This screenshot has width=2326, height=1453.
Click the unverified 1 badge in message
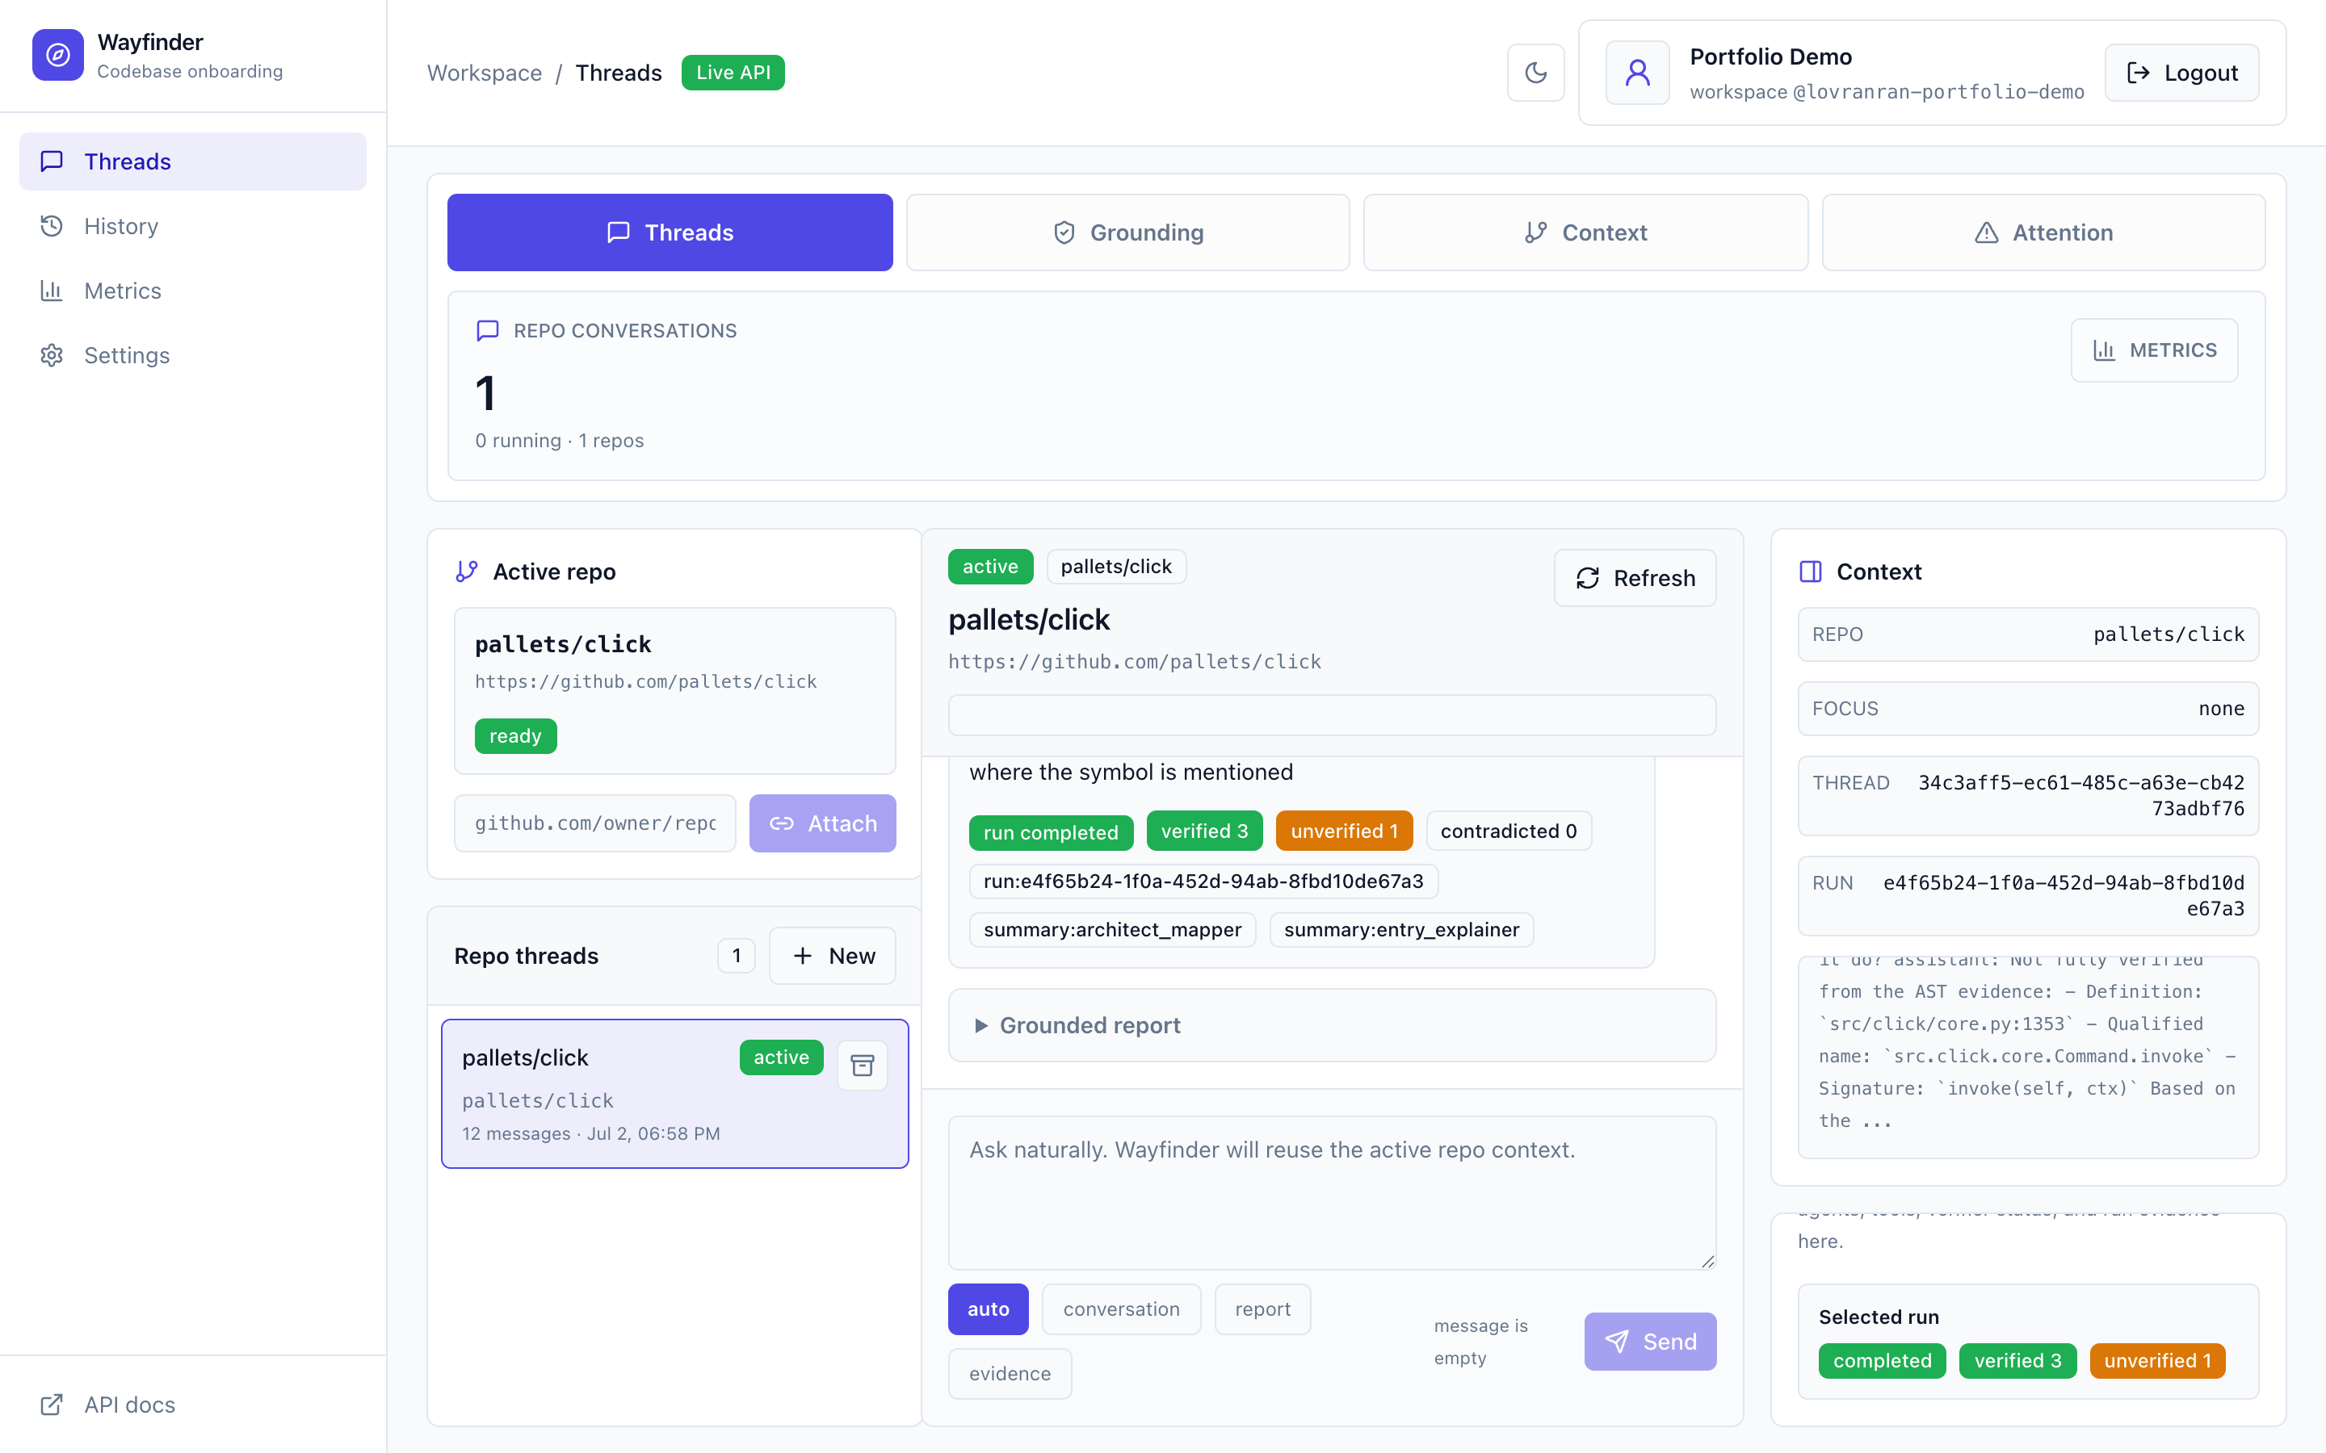(x=1344, y=831)
